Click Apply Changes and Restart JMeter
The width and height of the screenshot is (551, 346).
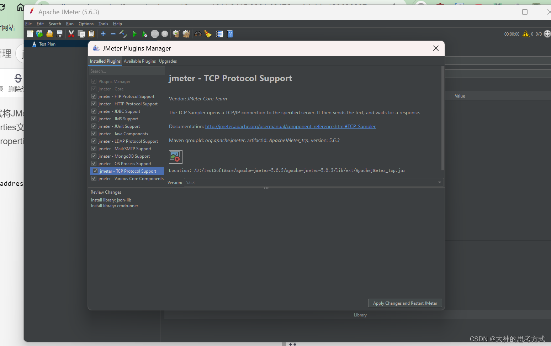pos(405,303)
